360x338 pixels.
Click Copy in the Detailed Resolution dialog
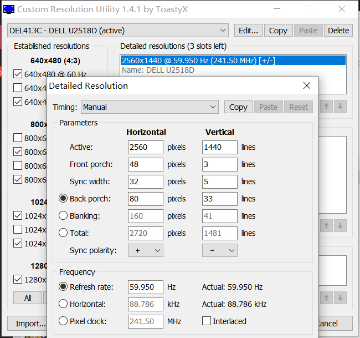click(x=239, y=107)
